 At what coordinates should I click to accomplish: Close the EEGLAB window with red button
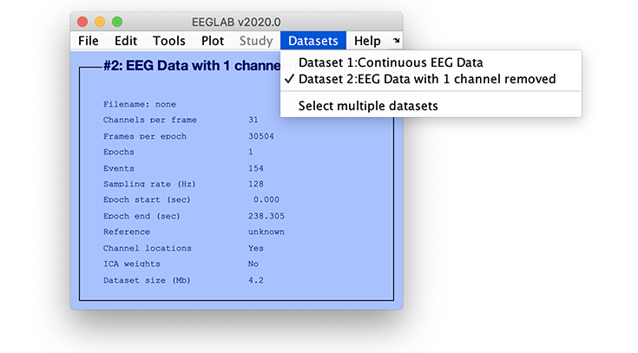82,21
